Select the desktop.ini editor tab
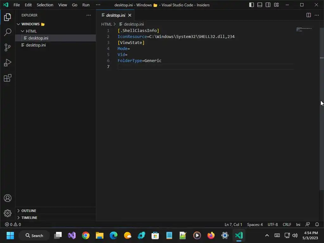Image resolution: width=324 pixels, height=243 pixels. [x=116, y=15]
